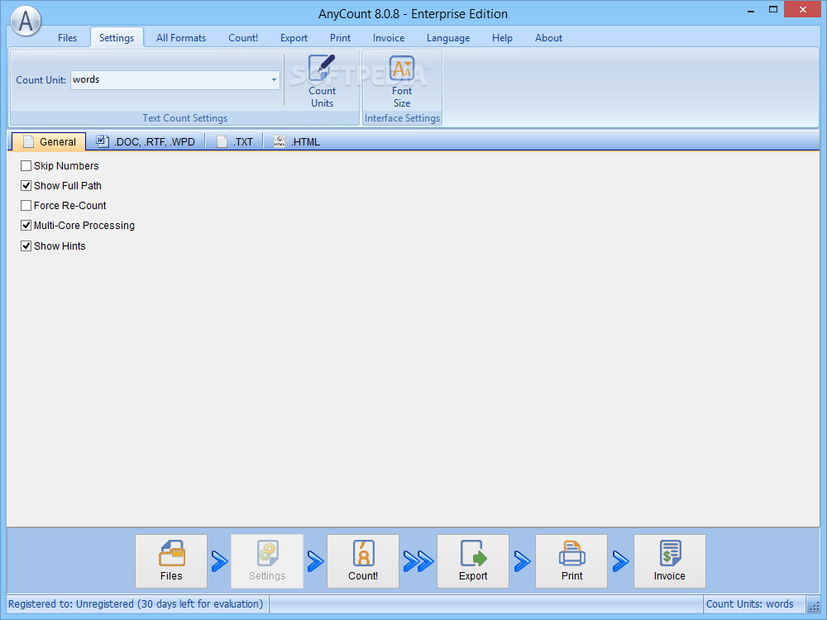
Task: Select the General settings tab
Action: click(49, 142)
